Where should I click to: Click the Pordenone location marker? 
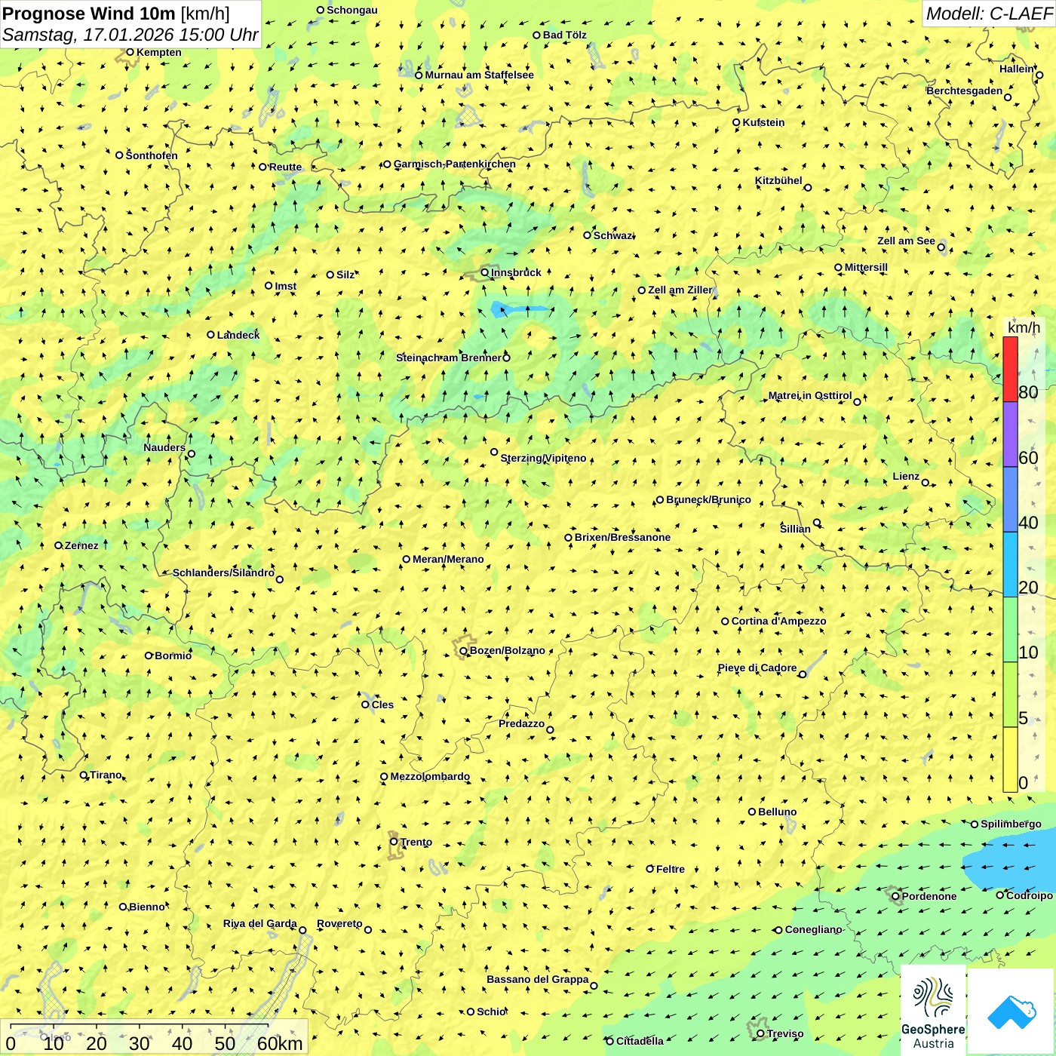pyautogui.click(x=896, y=896)
